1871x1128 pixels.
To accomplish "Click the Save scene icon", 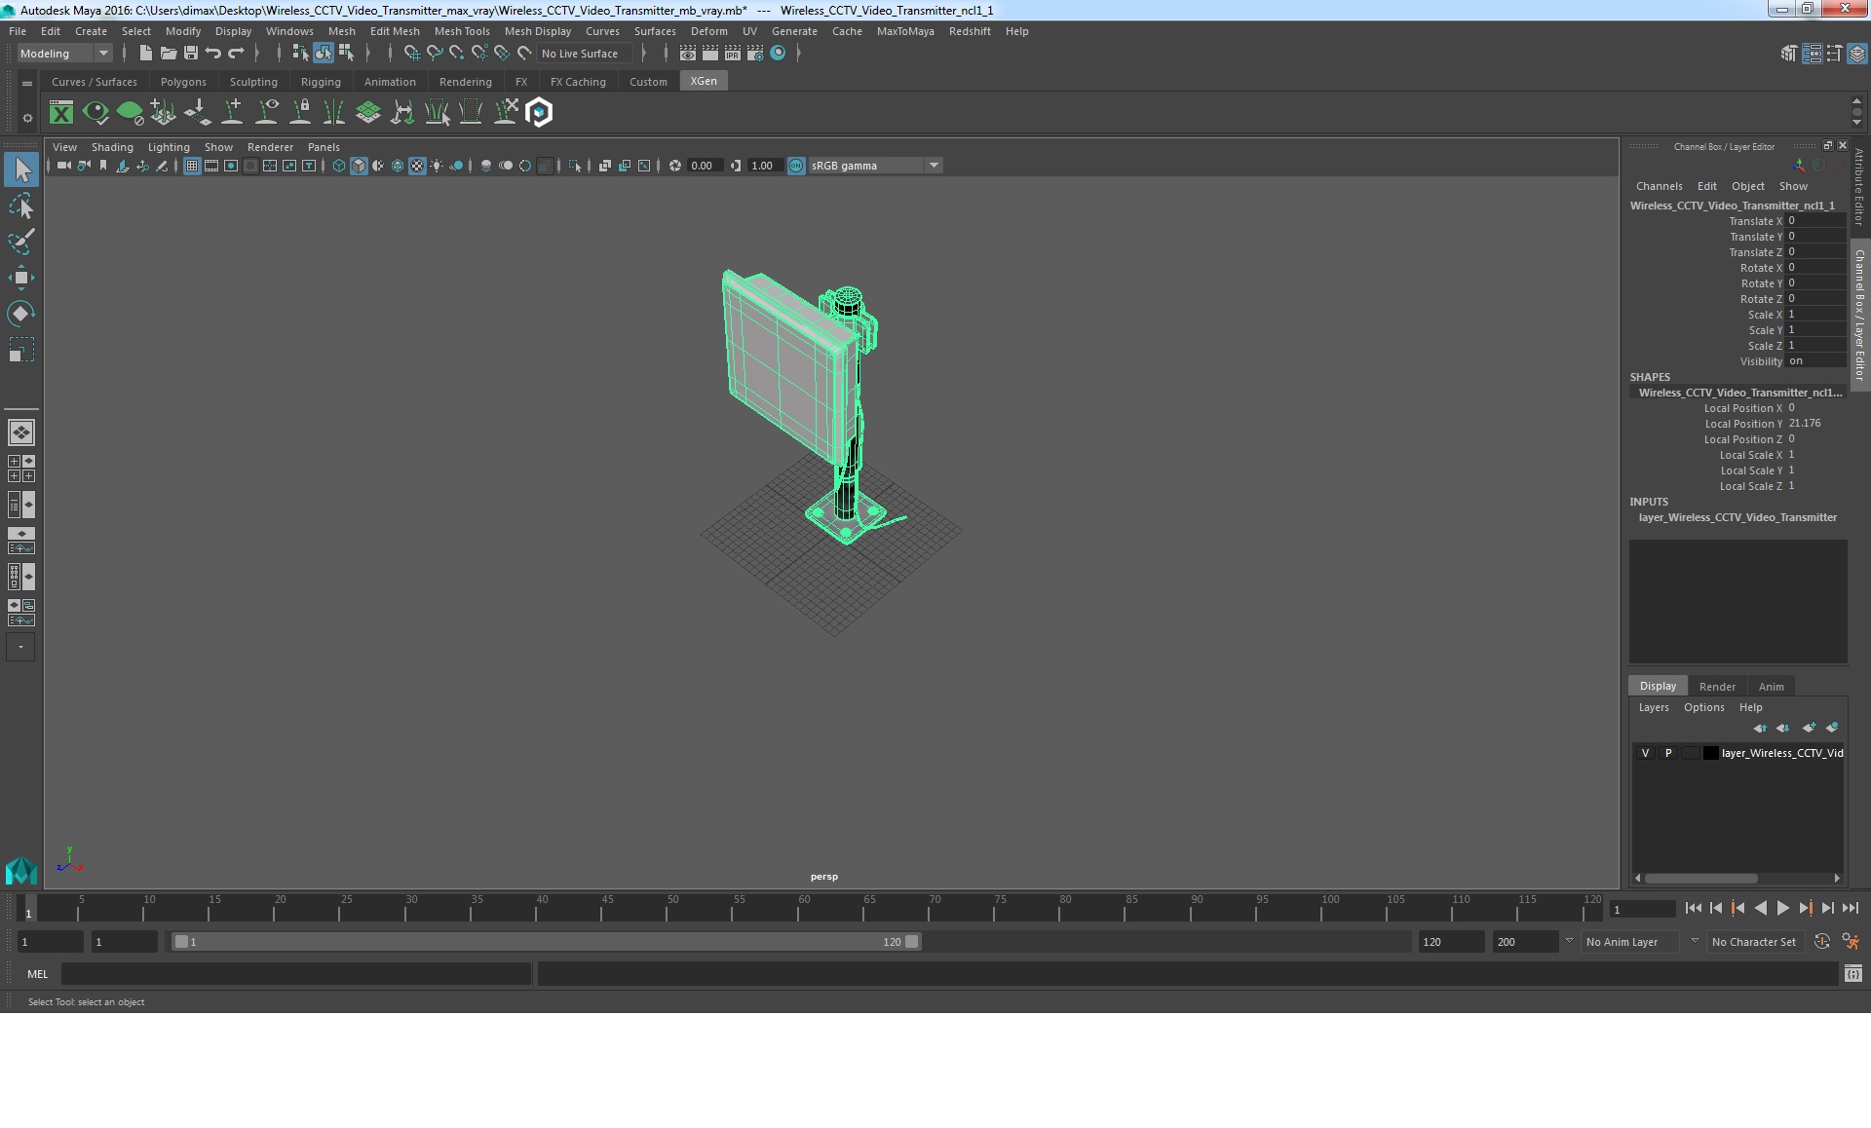I will click(x=191, y=54).
